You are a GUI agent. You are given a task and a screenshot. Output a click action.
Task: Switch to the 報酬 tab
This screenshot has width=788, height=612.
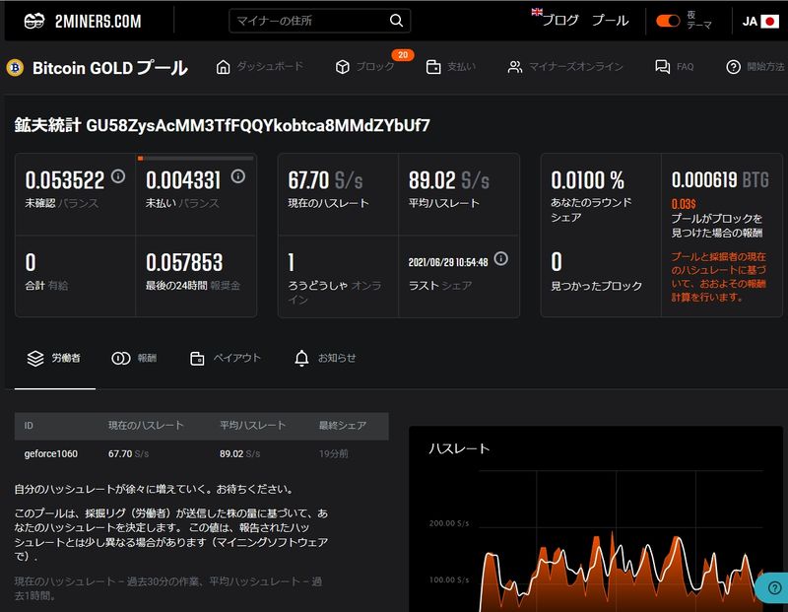(x=134, y=358)
